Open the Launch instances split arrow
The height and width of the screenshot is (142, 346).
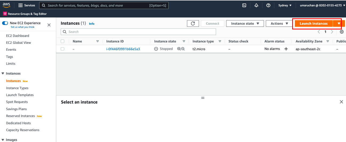click(339, 24)
